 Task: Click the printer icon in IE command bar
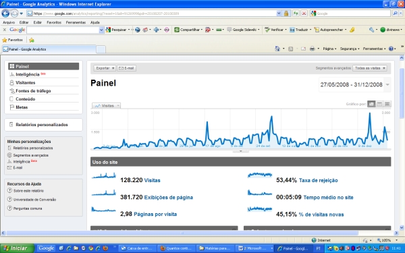pyautogui.click(x=313, y=49)
